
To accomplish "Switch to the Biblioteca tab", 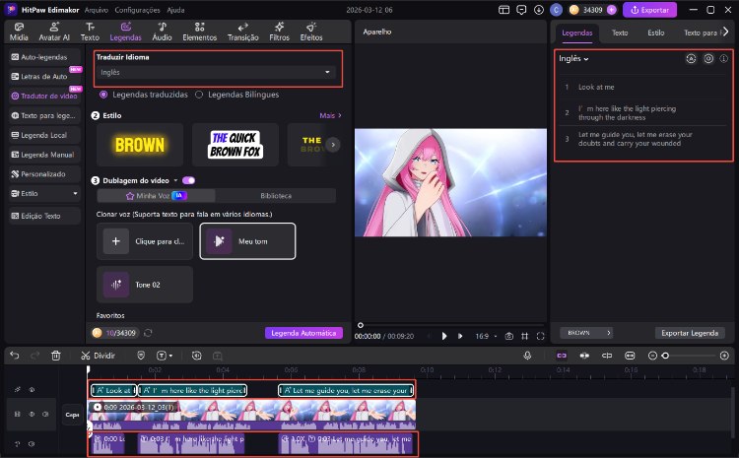I will click(276, 196).
